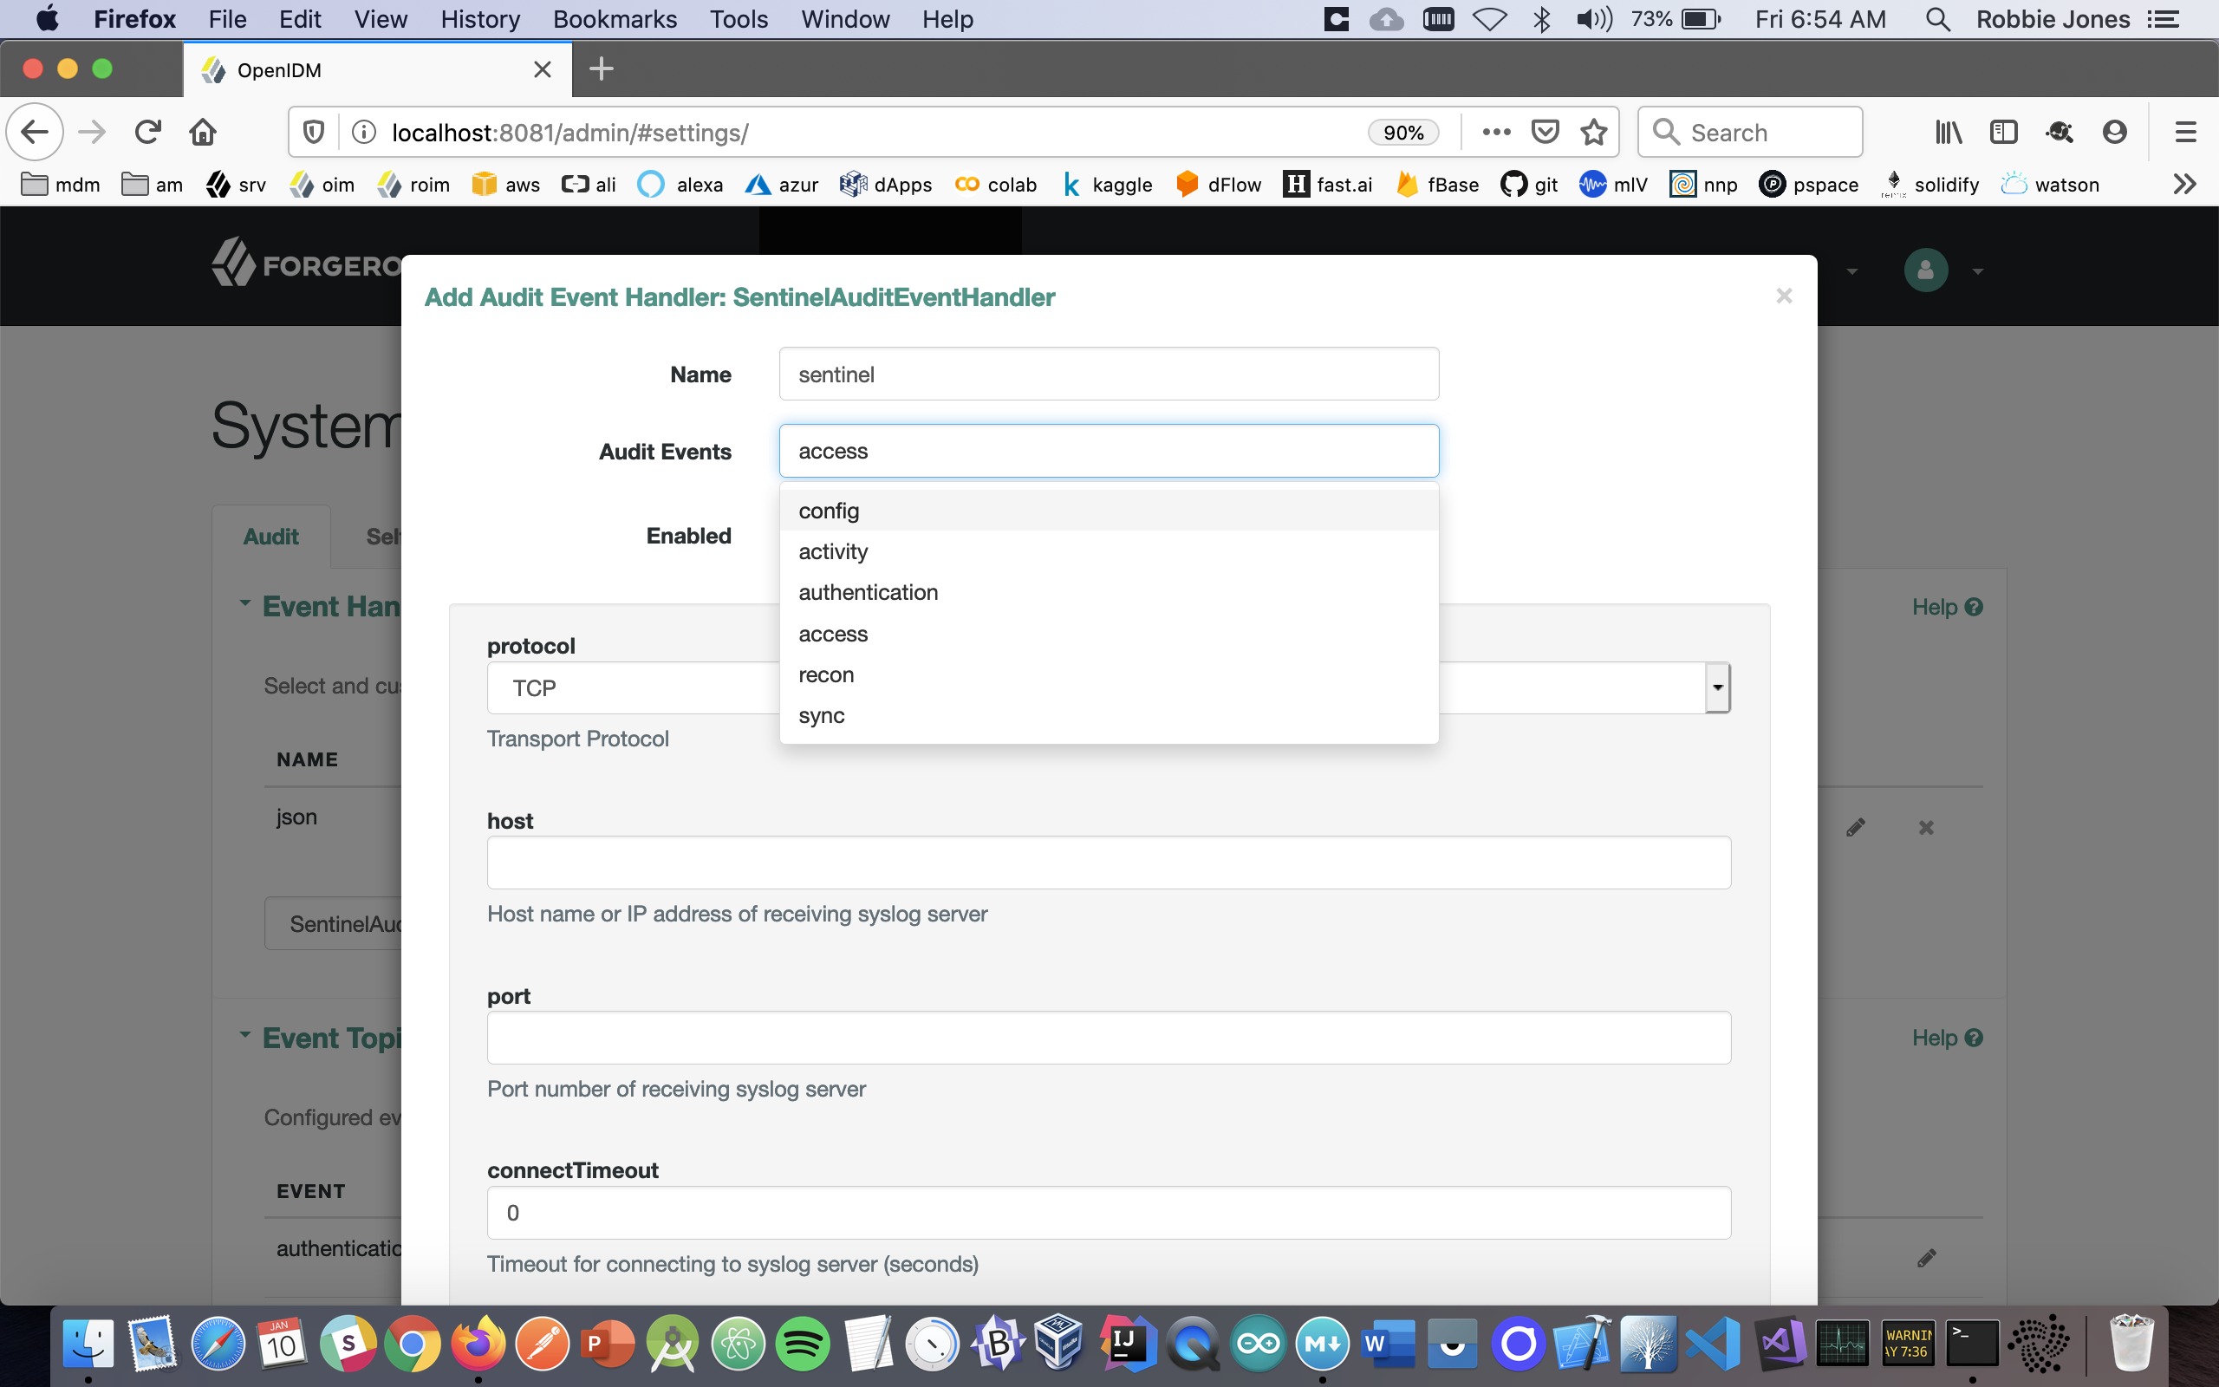The image size is (2219, 1387).
Task: Open the 'kaggle' bookmark
Action: [1108, 186]
